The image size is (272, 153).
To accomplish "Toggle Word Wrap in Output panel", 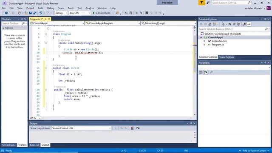I will [138, 128].
